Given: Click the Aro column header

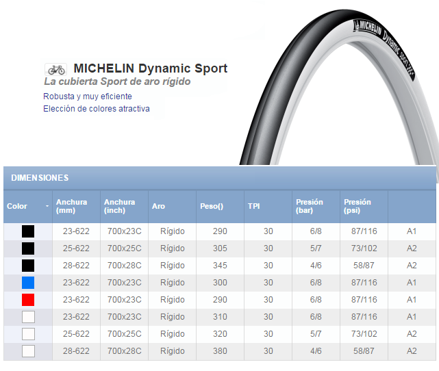Looking at the screenshot, I should click(172, 206).
